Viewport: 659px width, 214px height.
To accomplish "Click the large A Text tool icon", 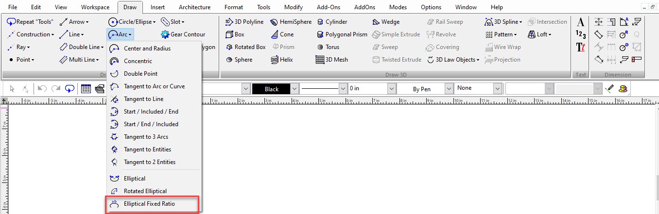I will pos(580,22).
